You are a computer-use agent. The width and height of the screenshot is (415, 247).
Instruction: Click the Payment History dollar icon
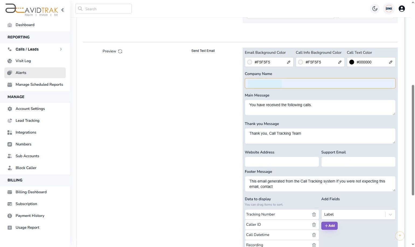[10, 216]
